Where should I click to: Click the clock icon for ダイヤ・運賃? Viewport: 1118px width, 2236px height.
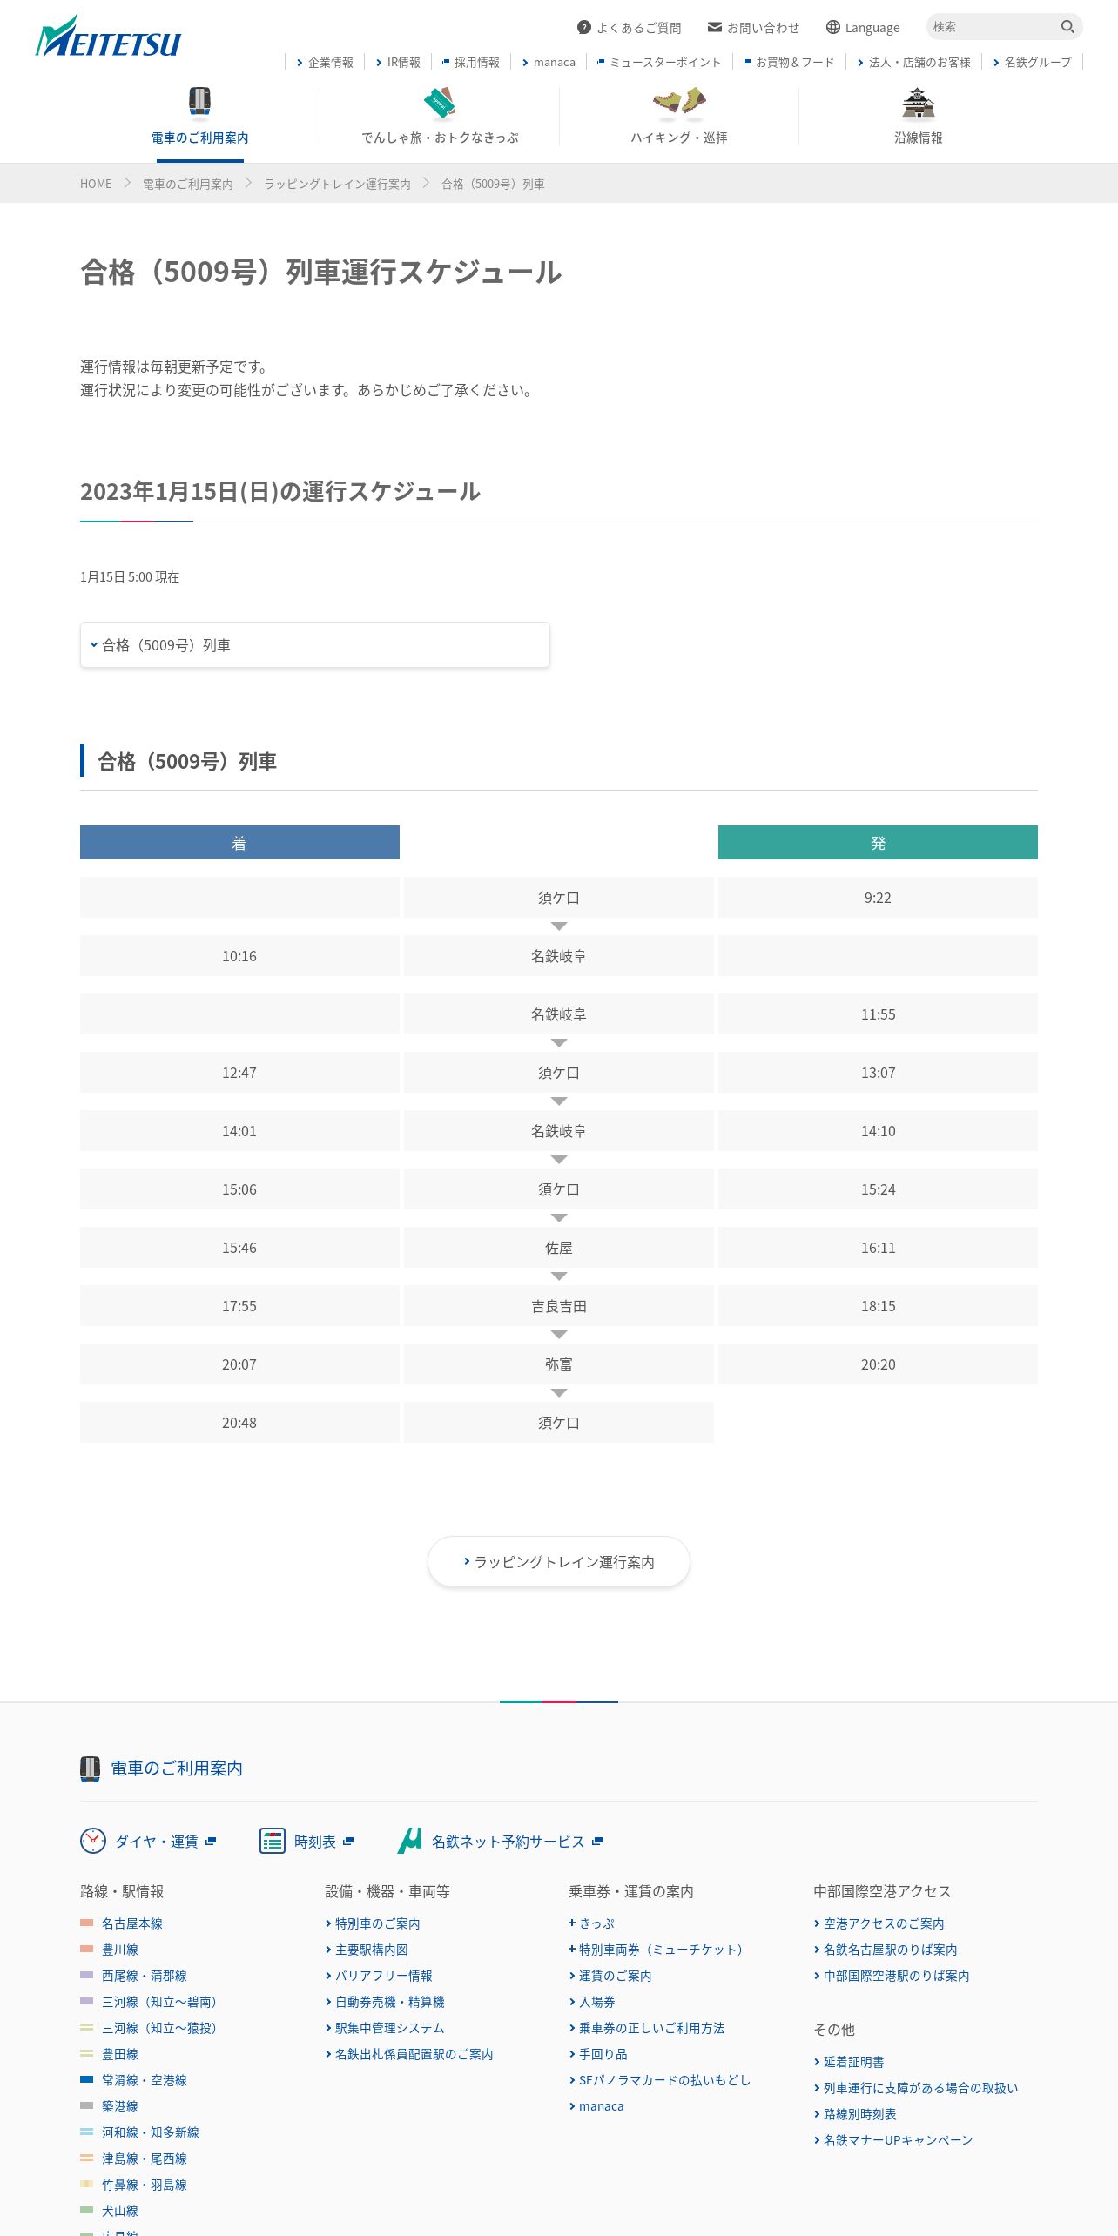(93, 1841)
